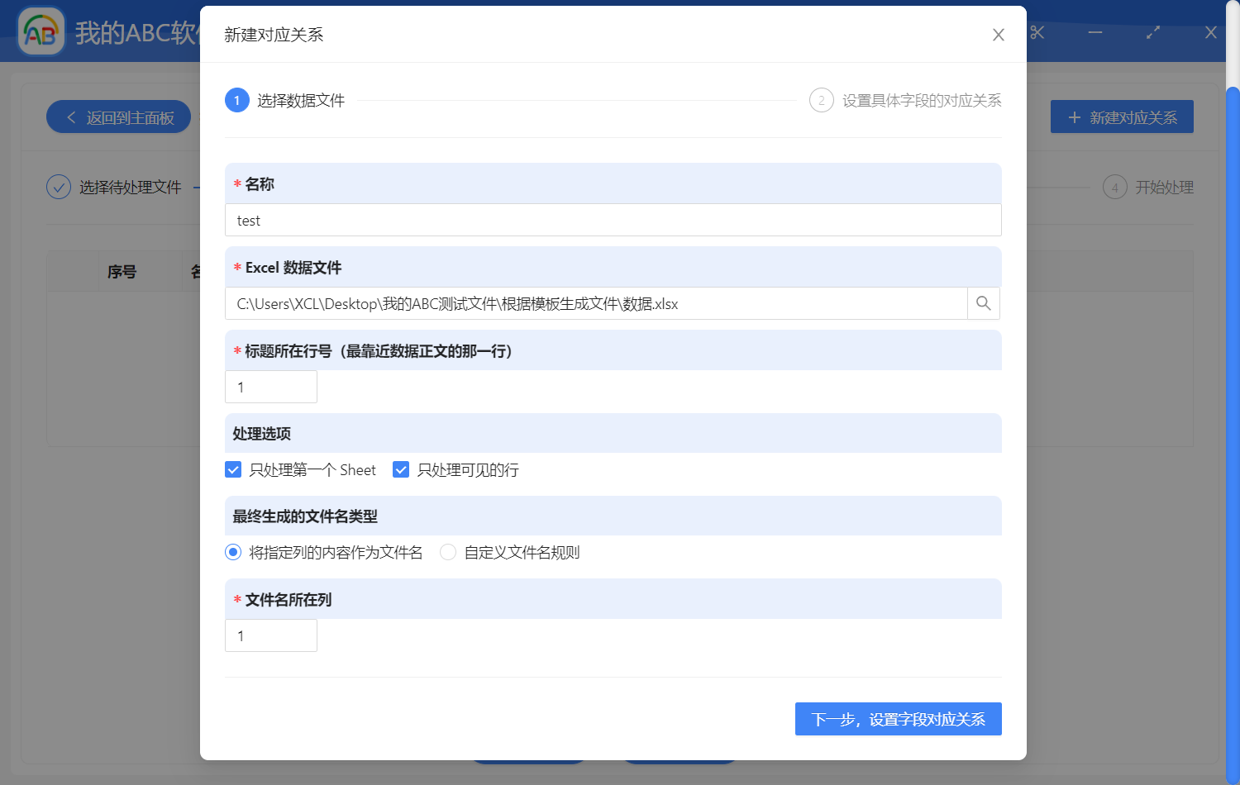Select the 将指定列的内容作为文件名 radio option

(232, 552)
